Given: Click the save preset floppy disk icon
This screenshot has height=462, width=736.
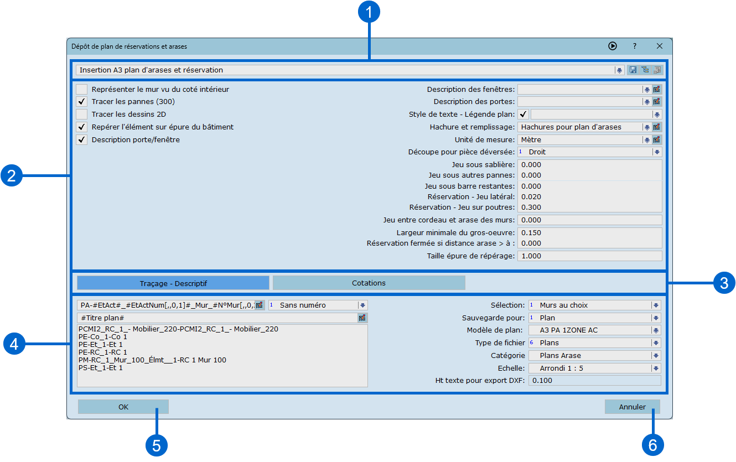Looking at the screenshot, I should click(x=633, y=70).
